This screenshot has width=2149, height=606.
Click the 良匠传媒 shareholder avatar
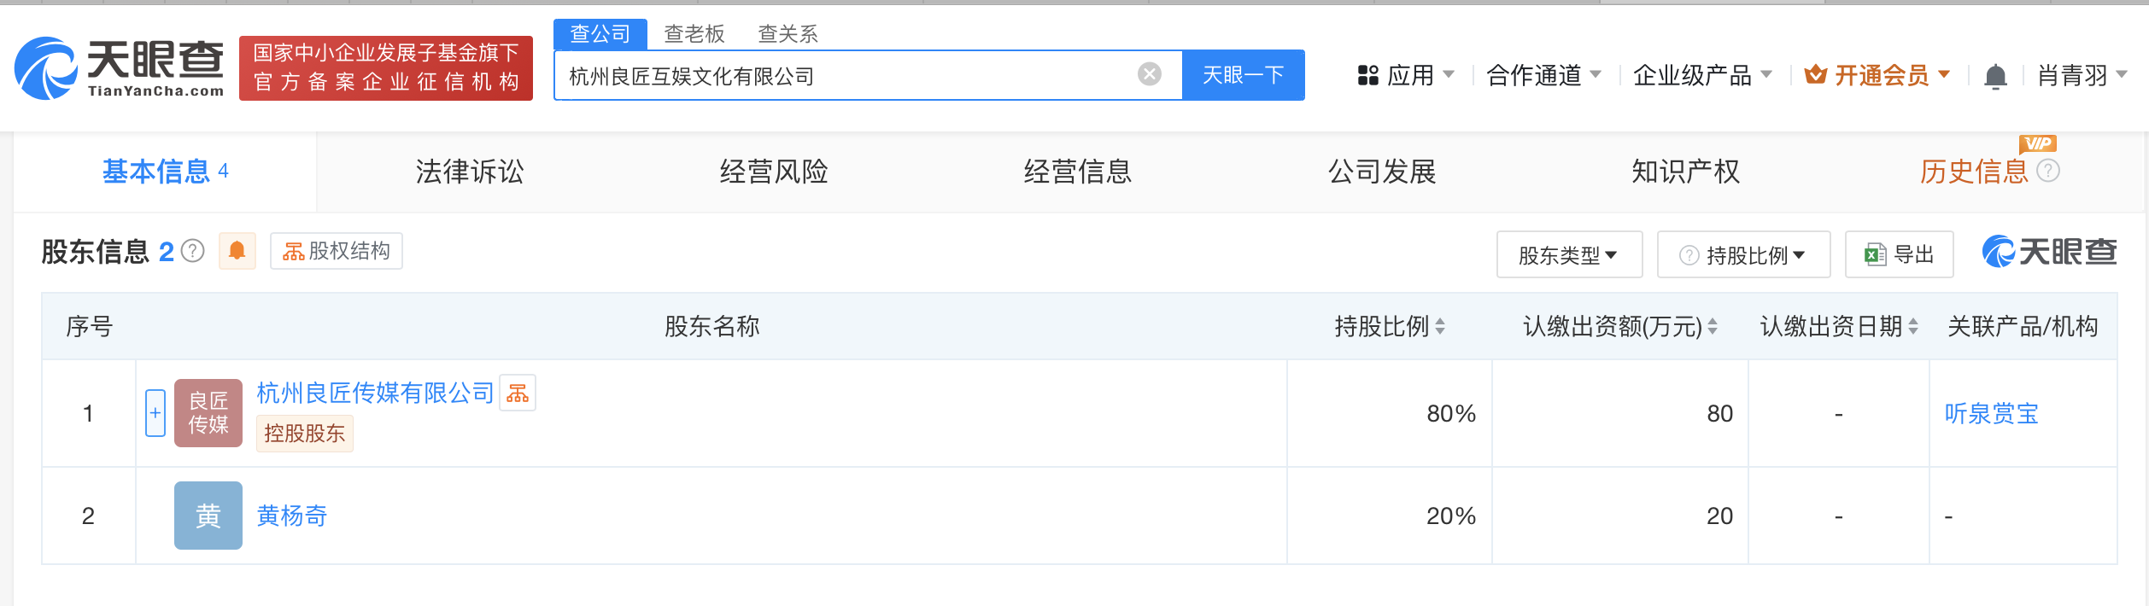point(208,413)
